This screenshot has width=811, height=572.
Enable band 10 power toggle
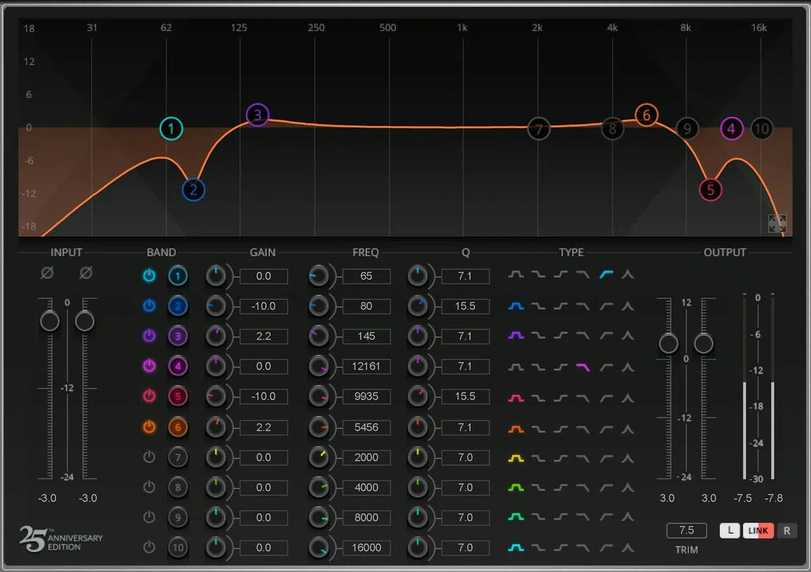coord(149,548)
